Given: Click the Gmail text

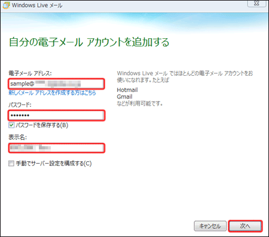Looking at the screenshot, I should pyautogui.click(x=124, y=97).
